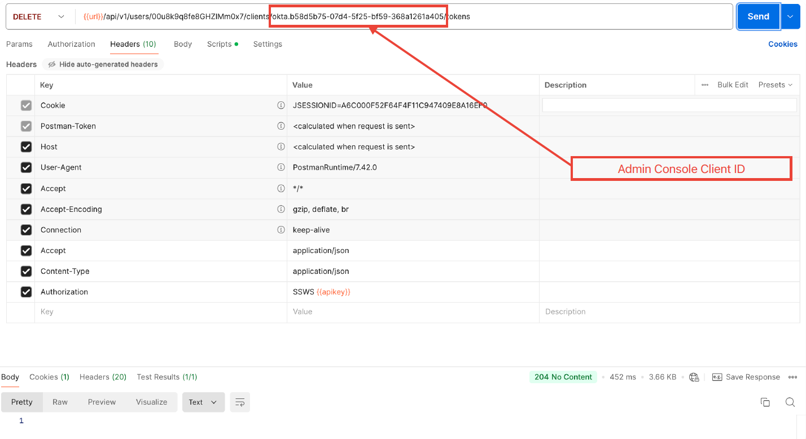
Task: Click the 204 No Content status
Action: tap(563, 377)
